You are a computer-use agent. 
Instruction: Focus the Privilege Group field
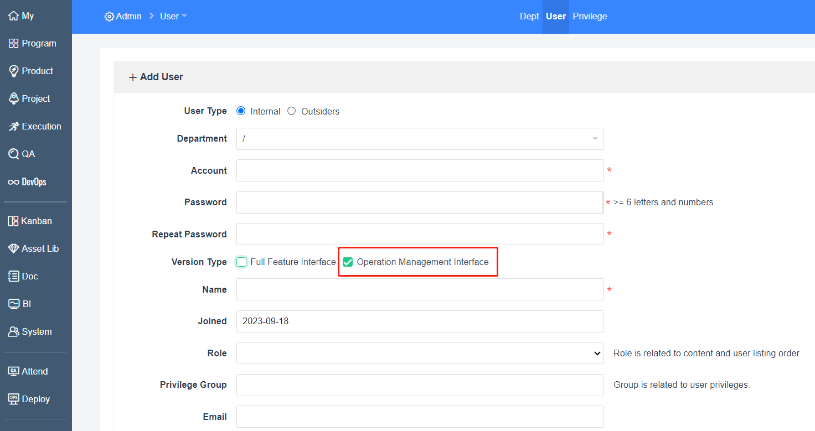click(420, 385)
